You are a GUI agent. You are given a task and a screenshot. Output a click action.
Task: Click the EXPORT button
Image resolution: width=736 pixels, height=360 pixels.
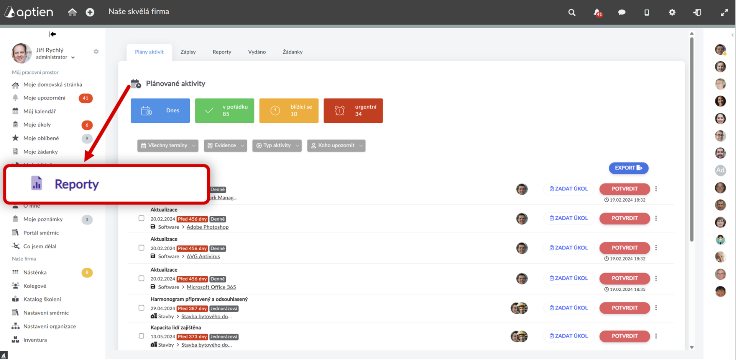pyautogui.click(x=629, y=168)
